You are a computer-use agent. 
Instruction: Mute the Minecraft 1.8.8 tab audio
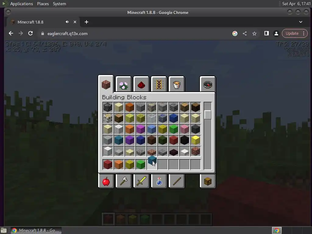[x=67, y=22]
